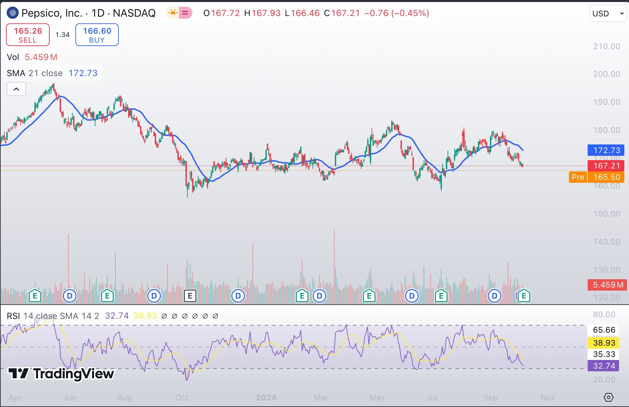
Task: Select the RSI 14 close legend
Action: (53, 316)
